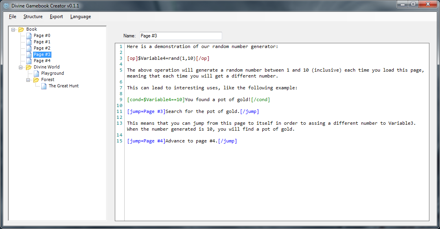
Task: Open the File menu
Action: pyautogui.click(x=13, y=17)
